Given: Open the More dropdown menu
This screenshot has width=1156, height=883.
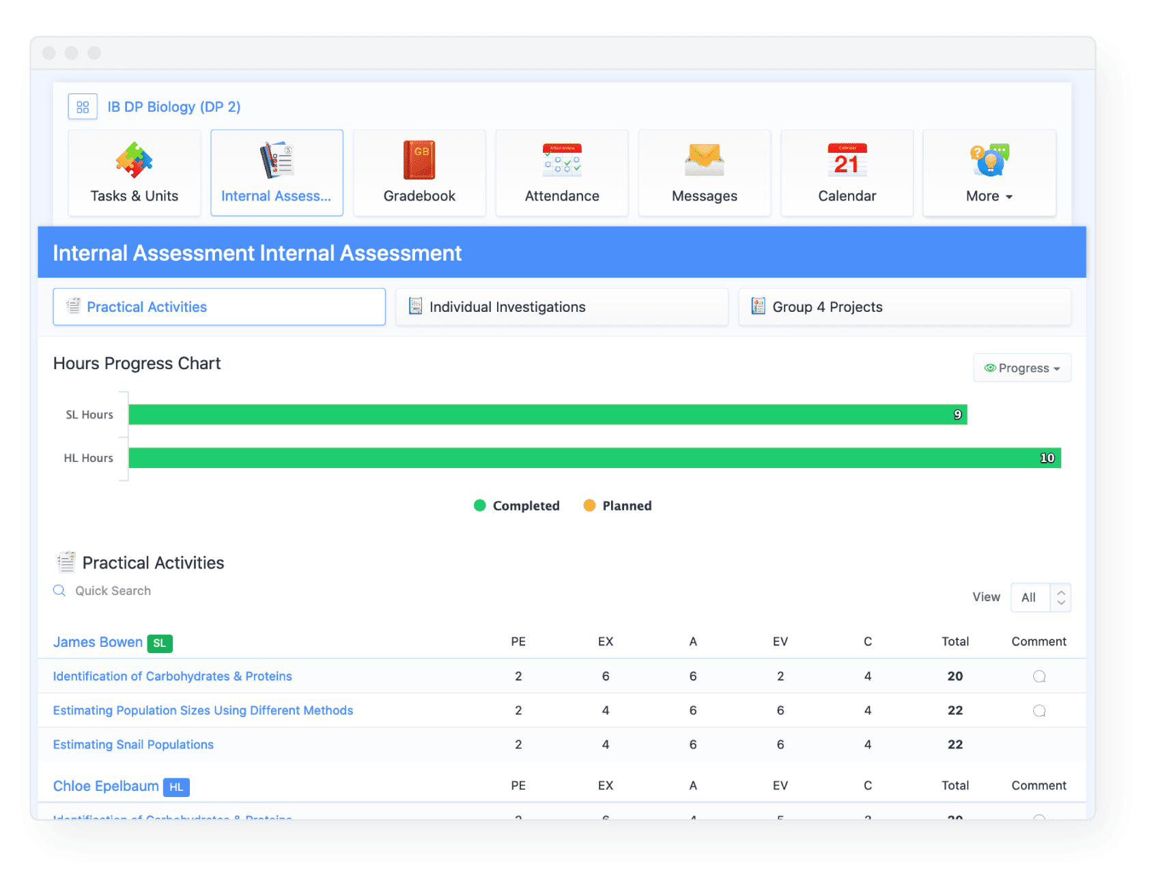Looking at the screenshot, I should 989,197.
